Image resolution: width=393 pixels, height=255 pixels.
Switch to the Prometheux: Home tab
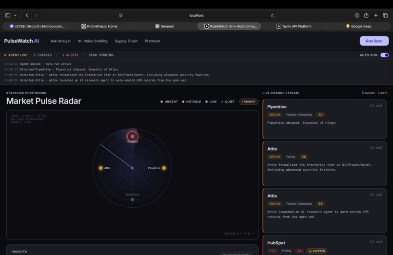pos(99,26)
